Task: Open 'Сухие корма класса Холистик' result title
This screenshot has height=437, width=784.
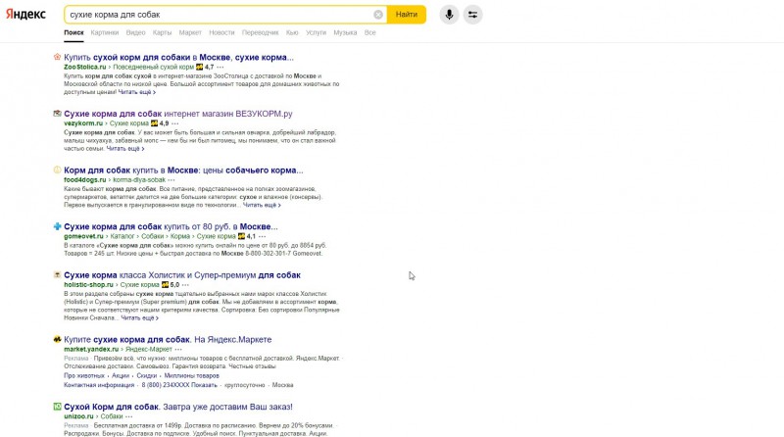Action: point(182,275)
